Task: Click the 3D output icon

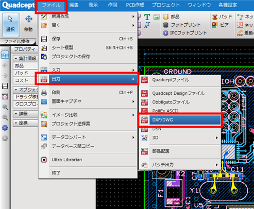Action: [144, 137]
